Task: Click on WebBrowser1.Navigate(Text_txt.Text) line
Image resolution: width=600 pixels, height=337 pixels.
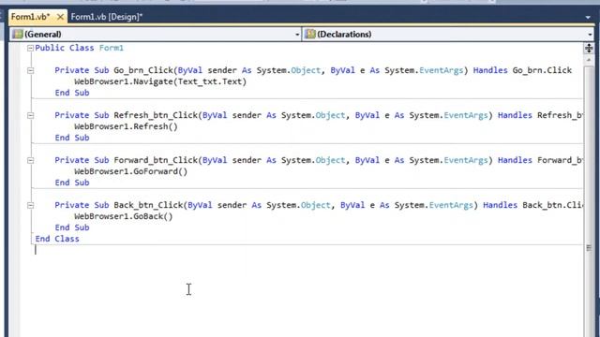Action: [160, 81]
